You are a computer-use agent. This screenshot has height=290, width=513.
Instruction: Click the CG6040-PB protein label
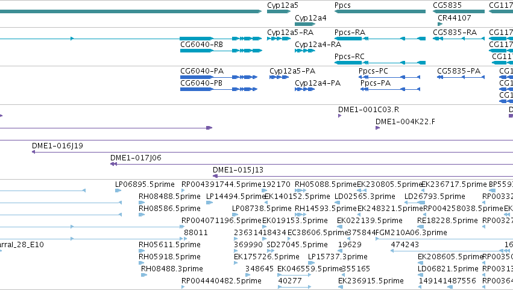201,83
